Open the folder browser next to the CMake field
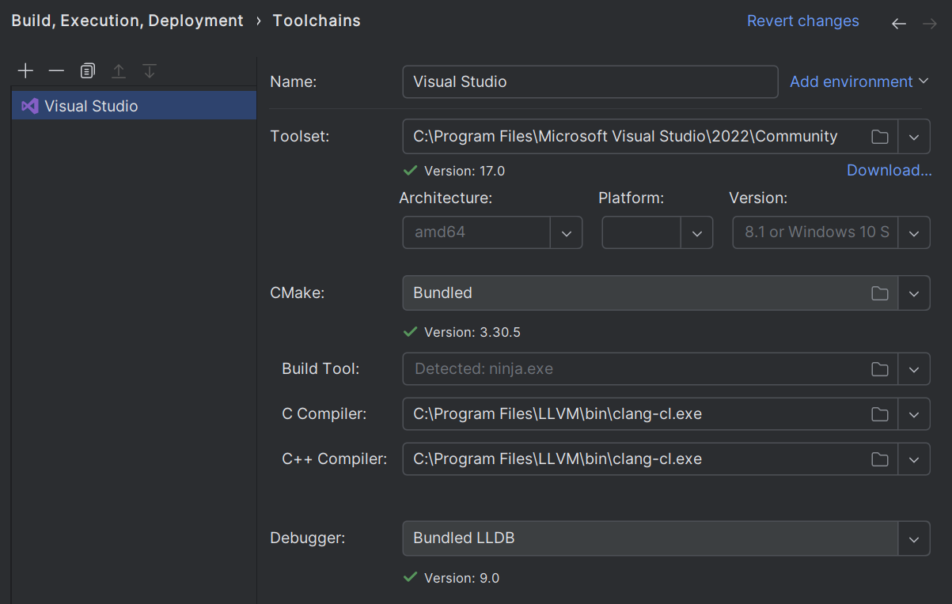 click(x=879, y=293)
